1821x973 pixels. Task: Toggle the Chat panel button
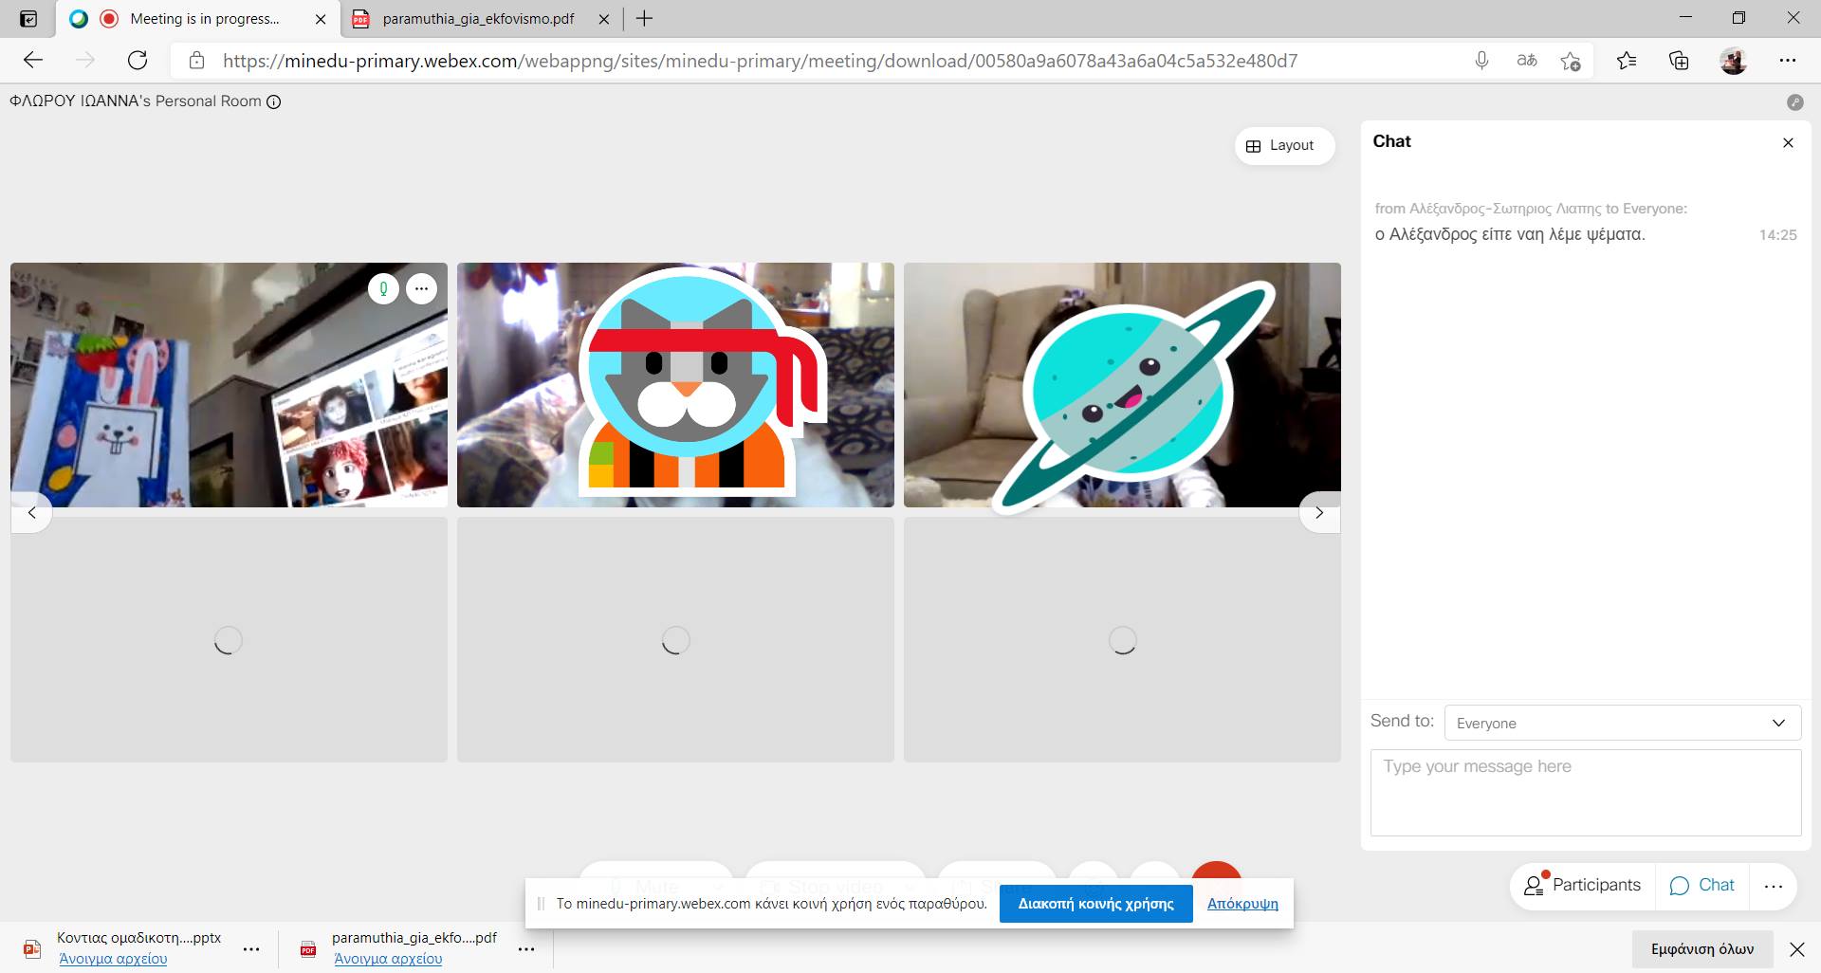pyautogui.click(x=1702, y=885)
